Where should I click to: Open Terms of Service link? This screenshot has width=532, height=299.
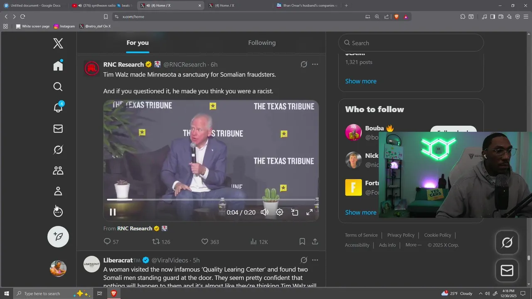click(x=361, y=235)
